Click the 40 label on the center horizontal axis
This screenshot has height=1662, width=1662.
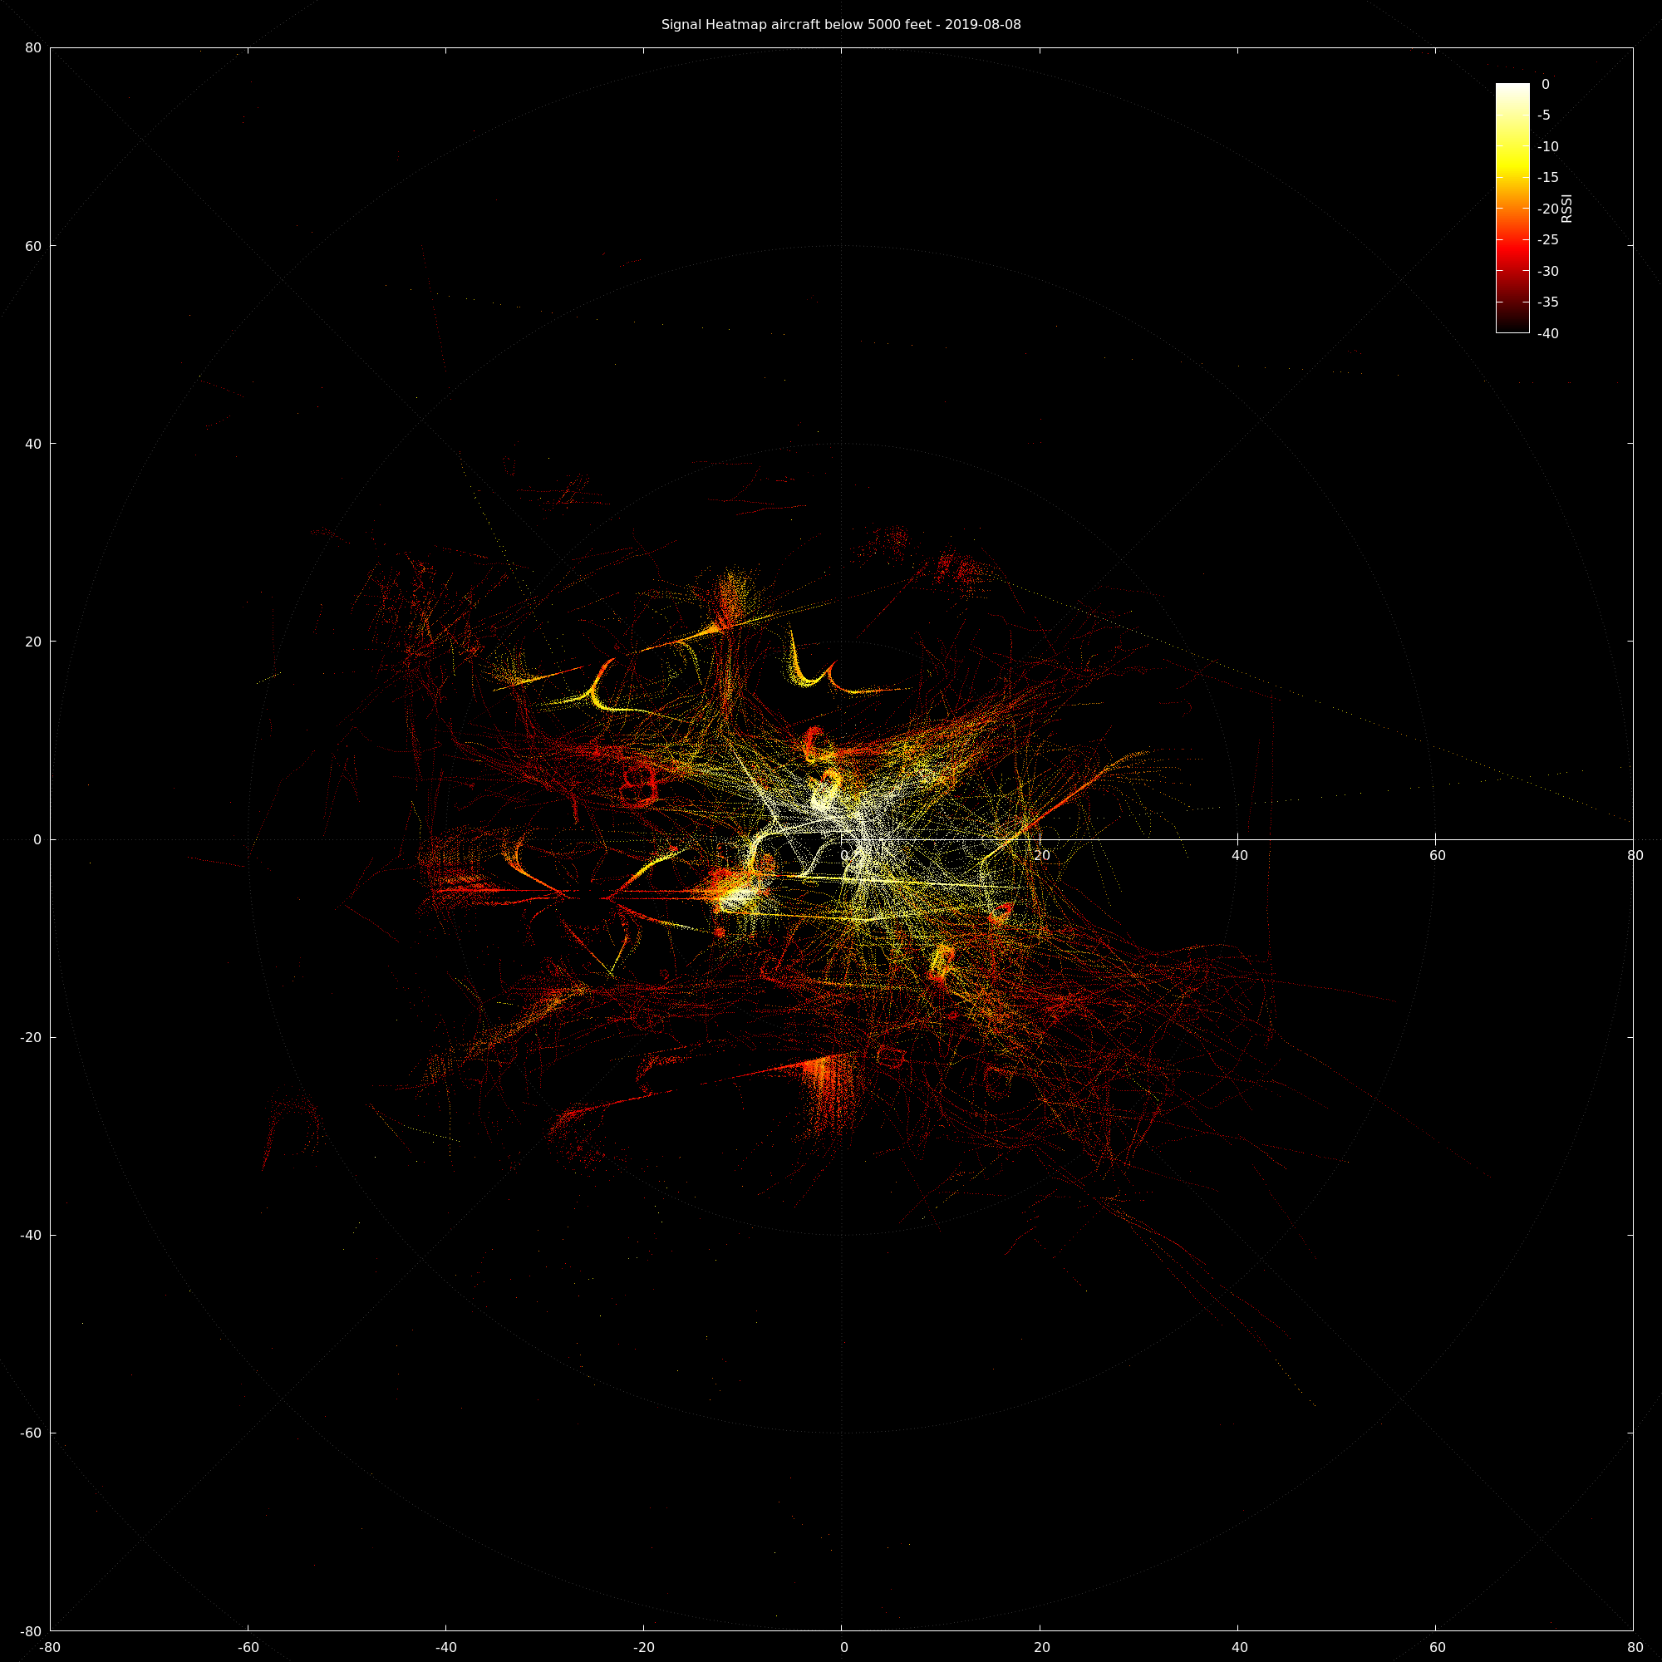(1239, 855)
